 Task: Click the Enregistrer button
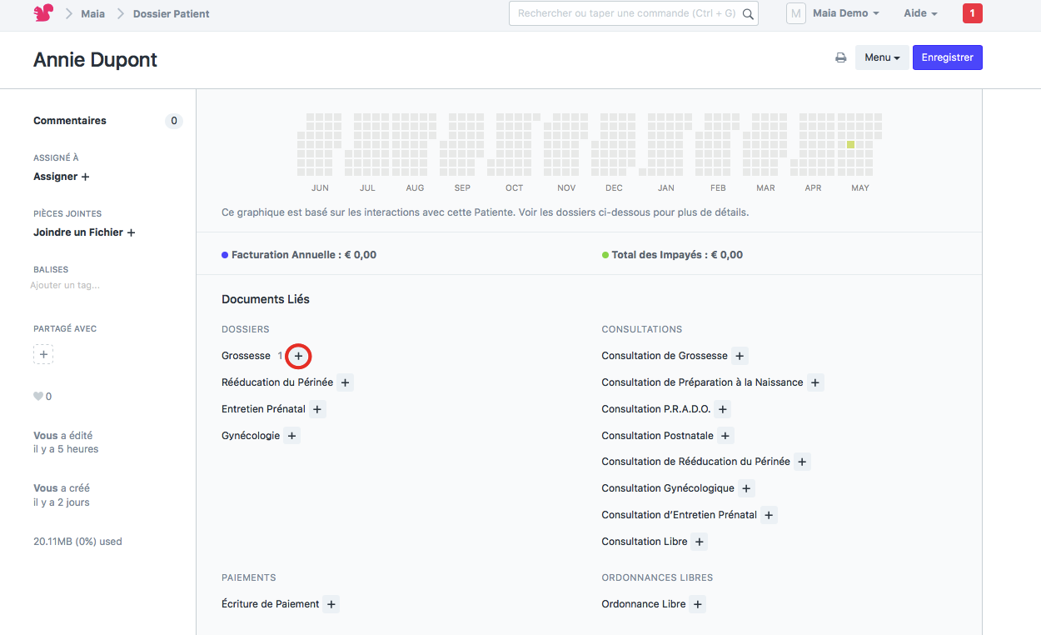click(x=947, y=57)
